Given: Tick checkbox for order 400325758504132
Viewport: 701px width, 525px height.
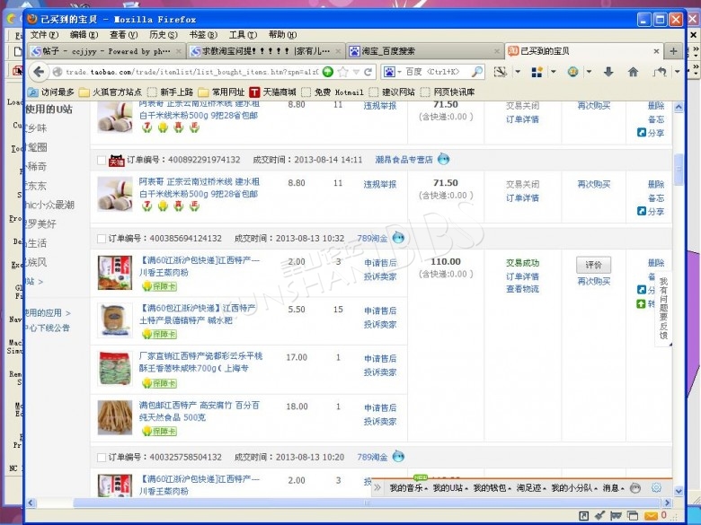Looking at the screenshot, I should (102, 457).
